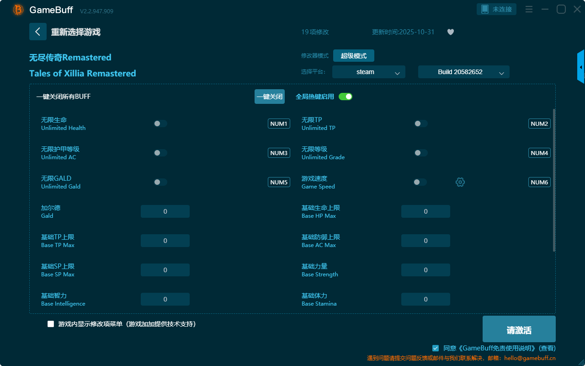Screen dimensions: 585x366
Task: Open the hamburger menu in title bar
Action: click(529, 10)
